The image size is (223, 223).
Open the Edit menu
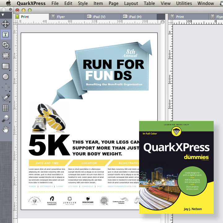point(68,3)
